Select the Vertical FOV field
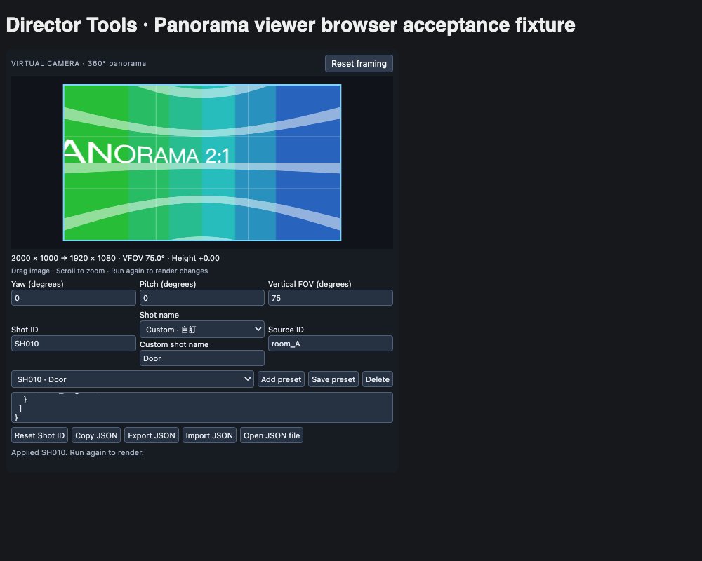702x561 pixels. (331, 298)
